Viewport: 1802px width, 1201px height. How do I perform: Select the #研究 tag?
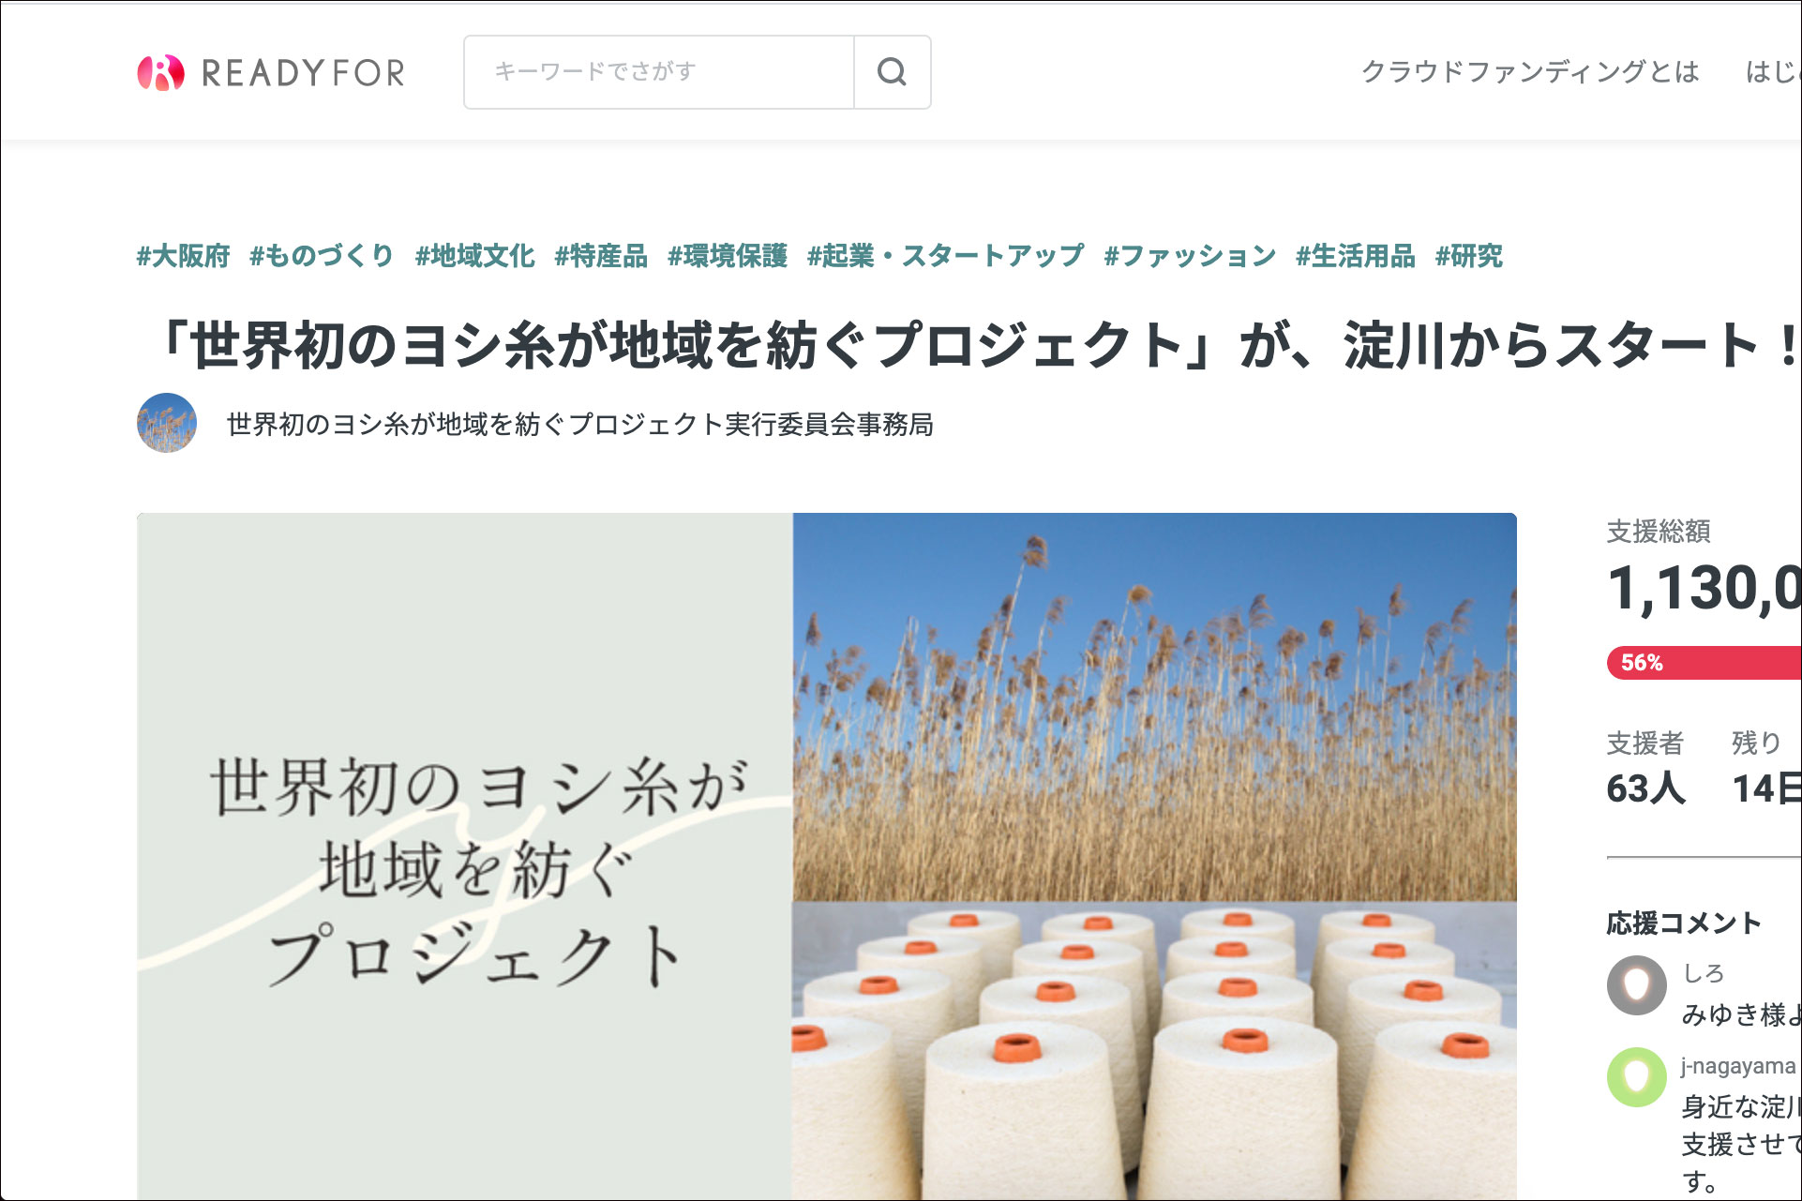pyautogui.click(x=1469, y=256)
